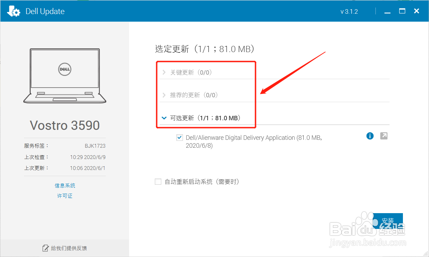Click the Vostro 3590 laptop image

[x=65, y=75]
